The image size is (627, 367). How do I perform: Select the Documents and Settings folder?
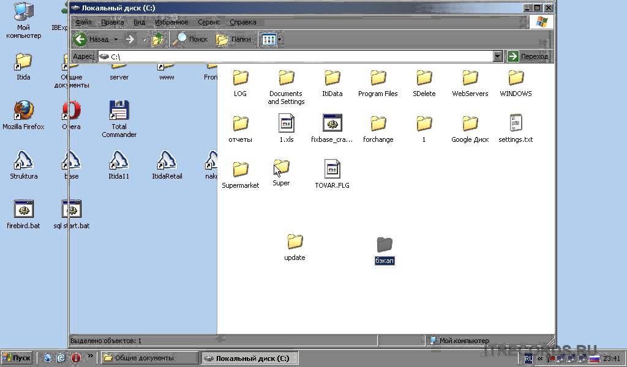coord(286,87)
